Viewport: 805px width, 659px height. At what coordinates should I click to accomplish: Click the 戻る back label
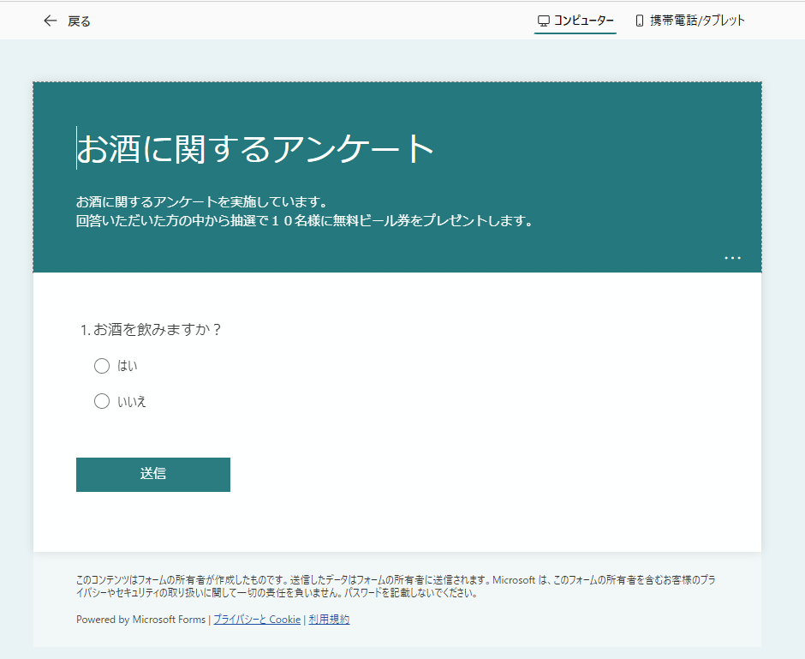pos(79,21)
